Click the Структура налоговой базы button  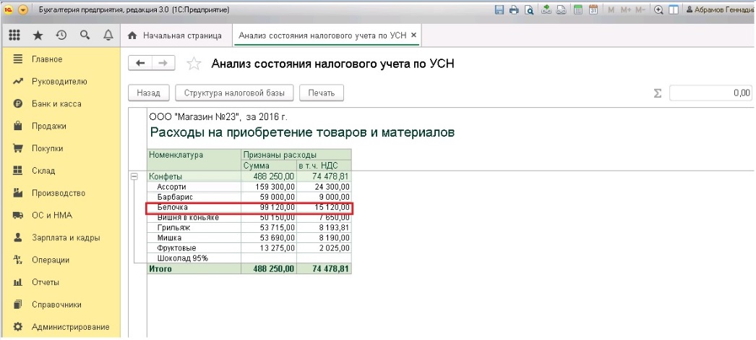[238, 93]
